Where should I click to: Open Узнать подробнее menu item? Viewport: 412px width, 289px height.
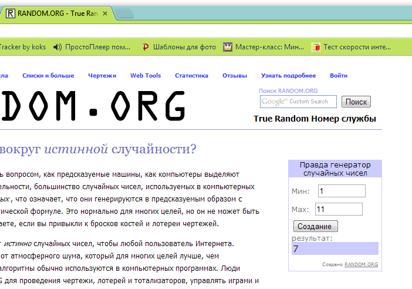(x=289, y=75)
